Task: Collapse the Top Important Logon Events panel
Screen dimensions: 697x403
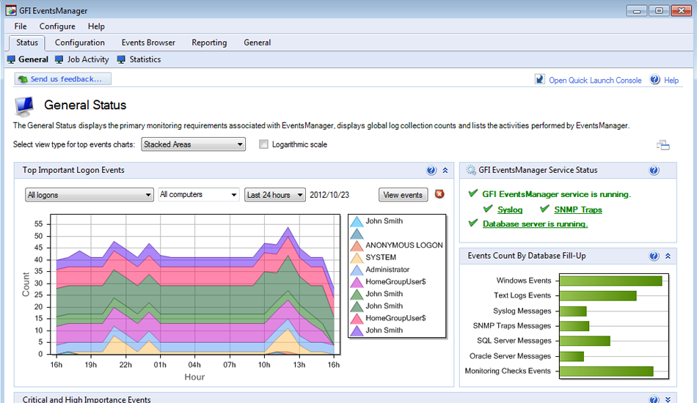Action: click(445, 171)
